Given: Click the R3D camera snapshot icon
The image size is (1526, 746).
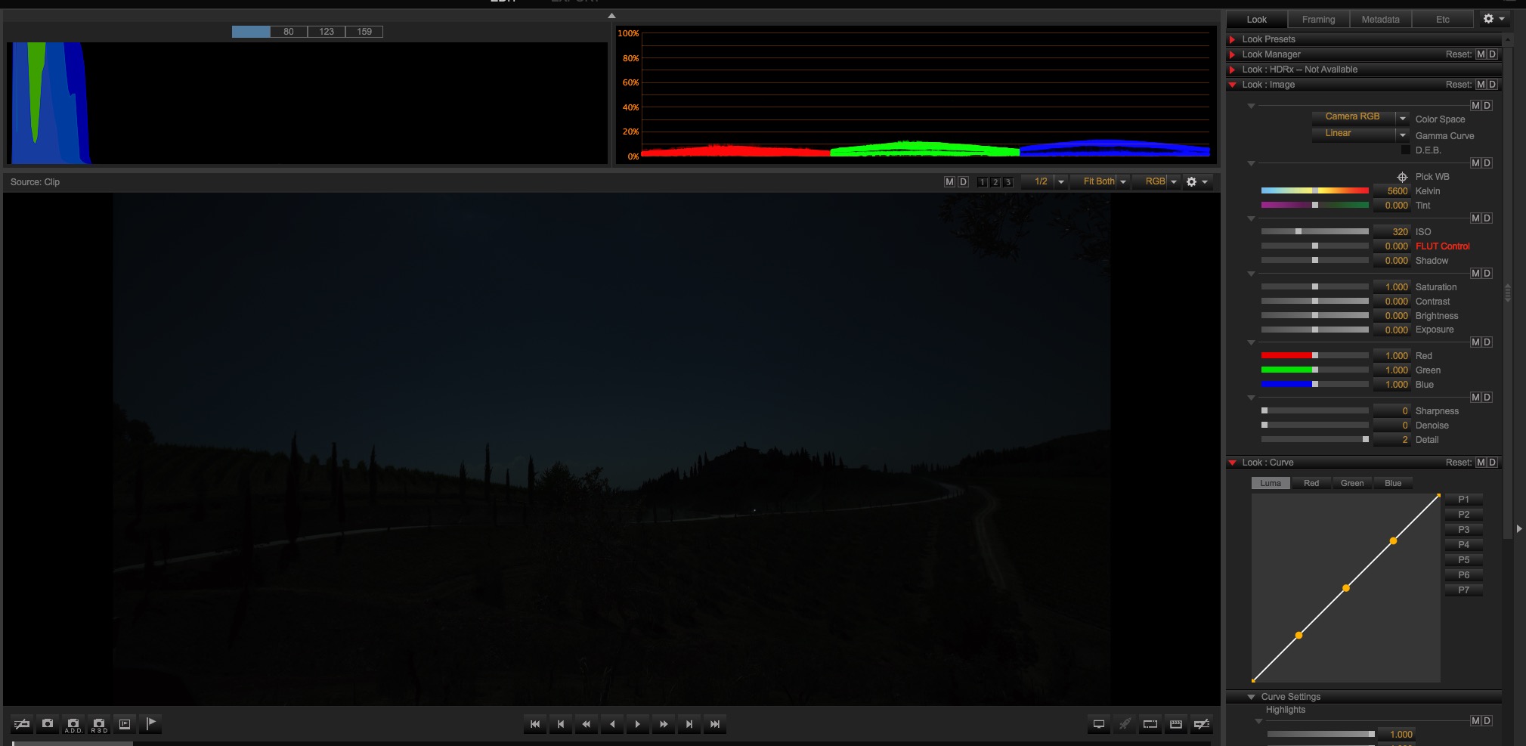Looking at the screenshot, I should tap(99, 724).
